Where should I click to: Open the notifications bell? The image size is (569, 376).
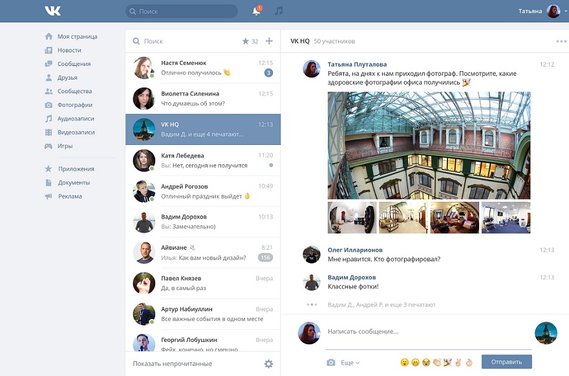click(257, 11)
